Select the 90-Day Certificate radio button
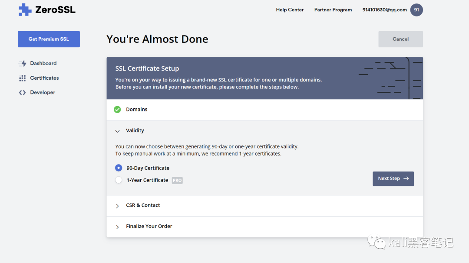The height and width of the screenshot is (263, 469). click(119, 168)
